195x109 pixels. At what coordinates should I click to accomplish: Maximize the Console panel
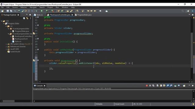tap(193, 85)
